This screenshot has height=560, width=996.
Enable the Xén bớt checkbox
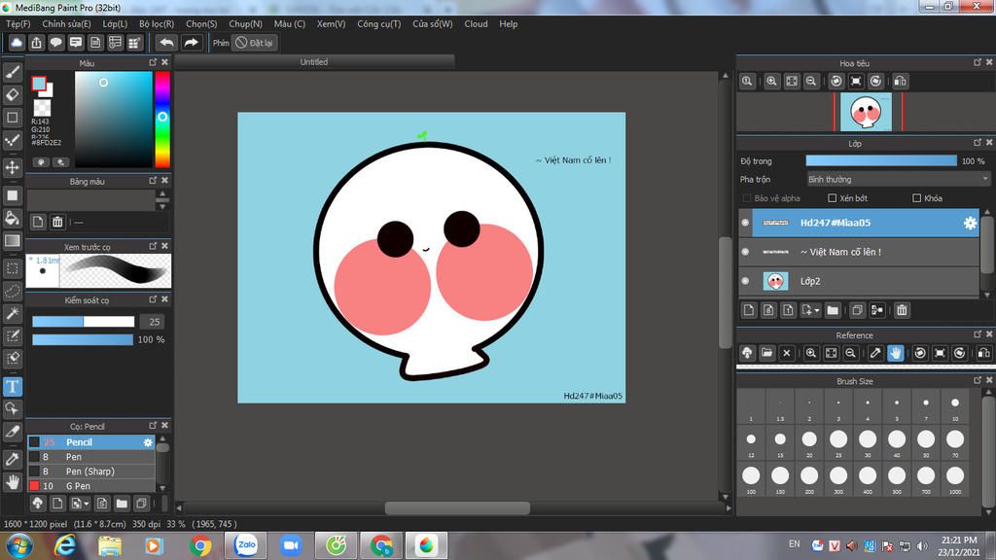(x=832, y=198)
